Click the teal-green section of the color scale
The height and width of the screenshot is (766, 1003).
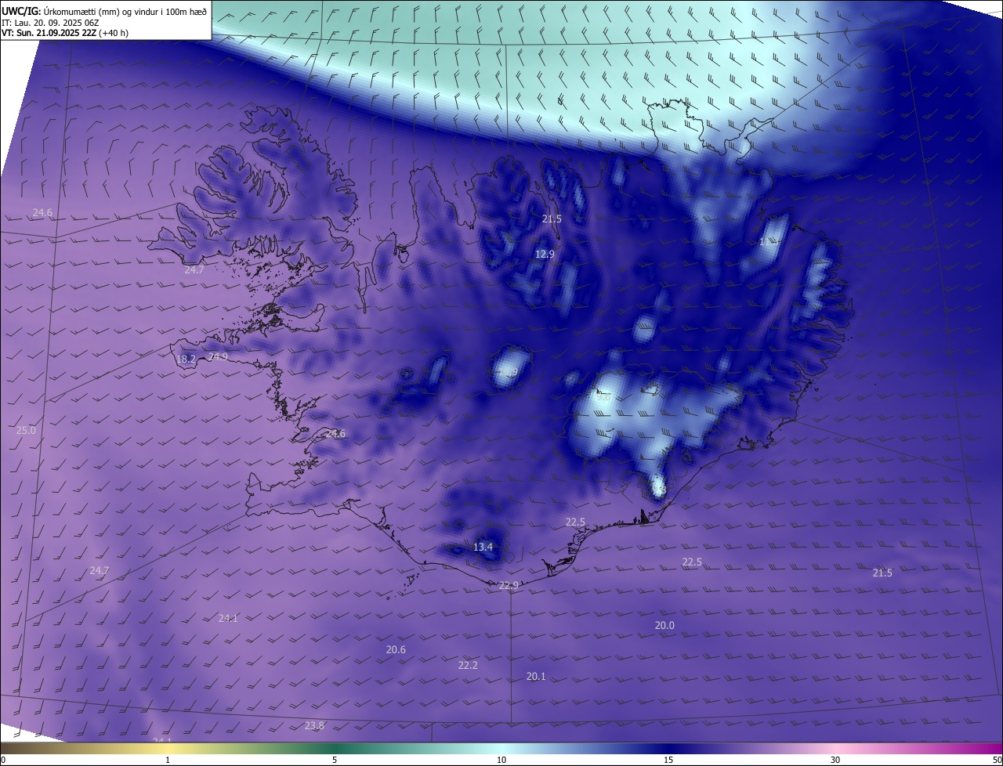point(337,748)
